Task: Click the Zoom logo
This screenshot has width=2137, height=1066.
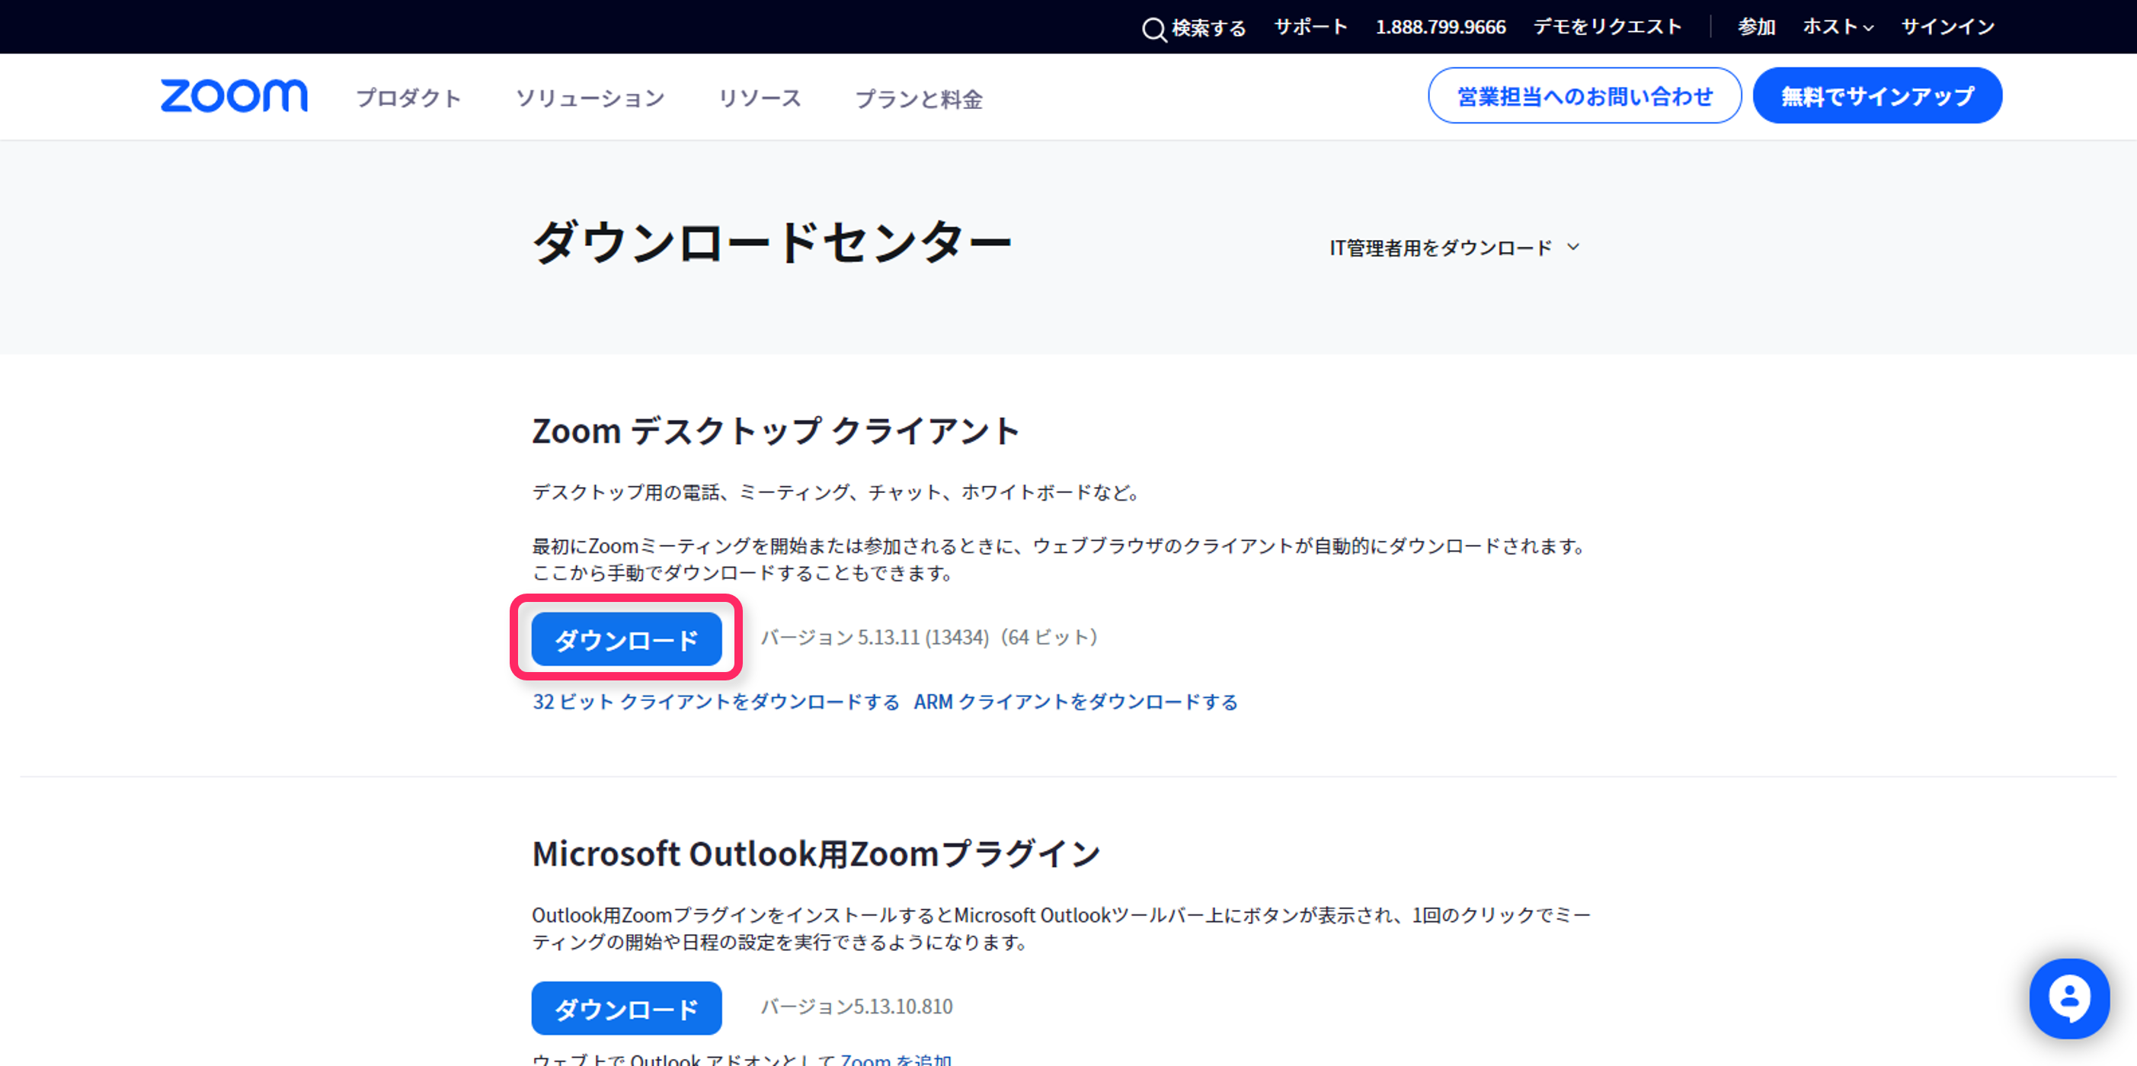Action: 234,95
